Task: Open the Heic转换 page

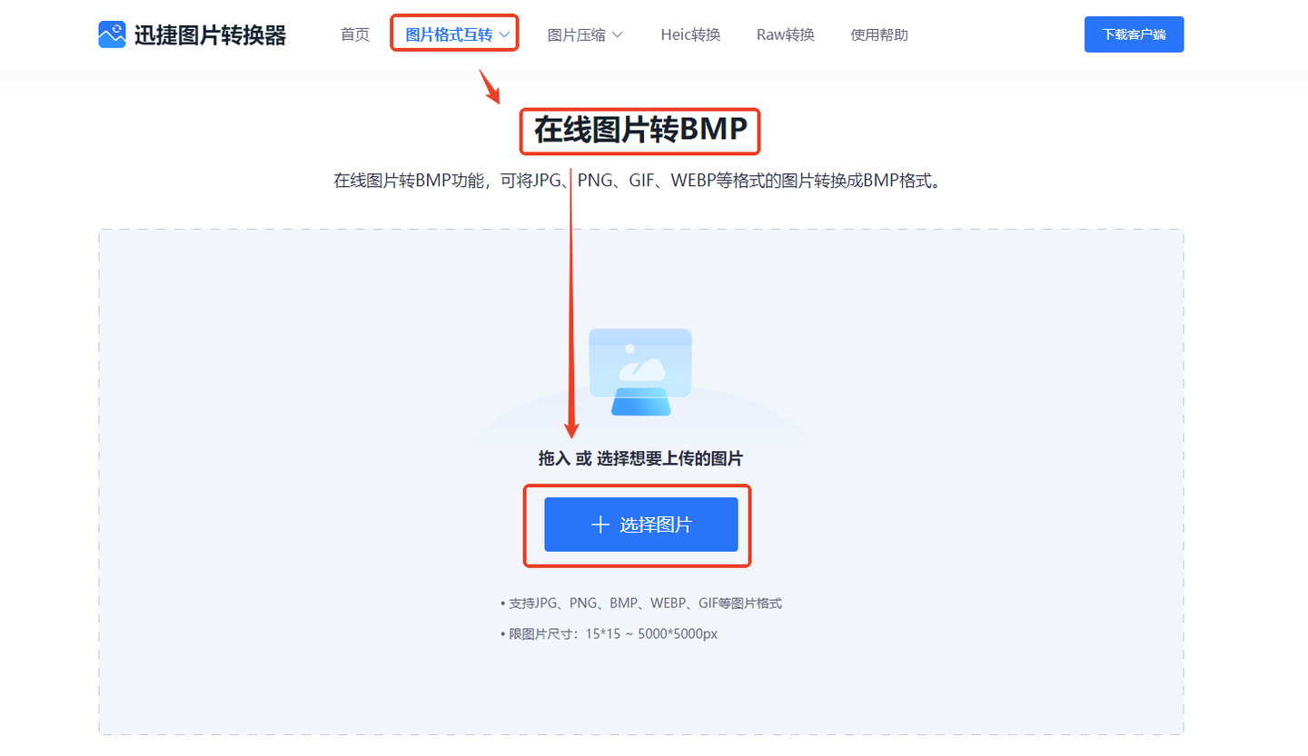Action: click(x=690, y=34)
